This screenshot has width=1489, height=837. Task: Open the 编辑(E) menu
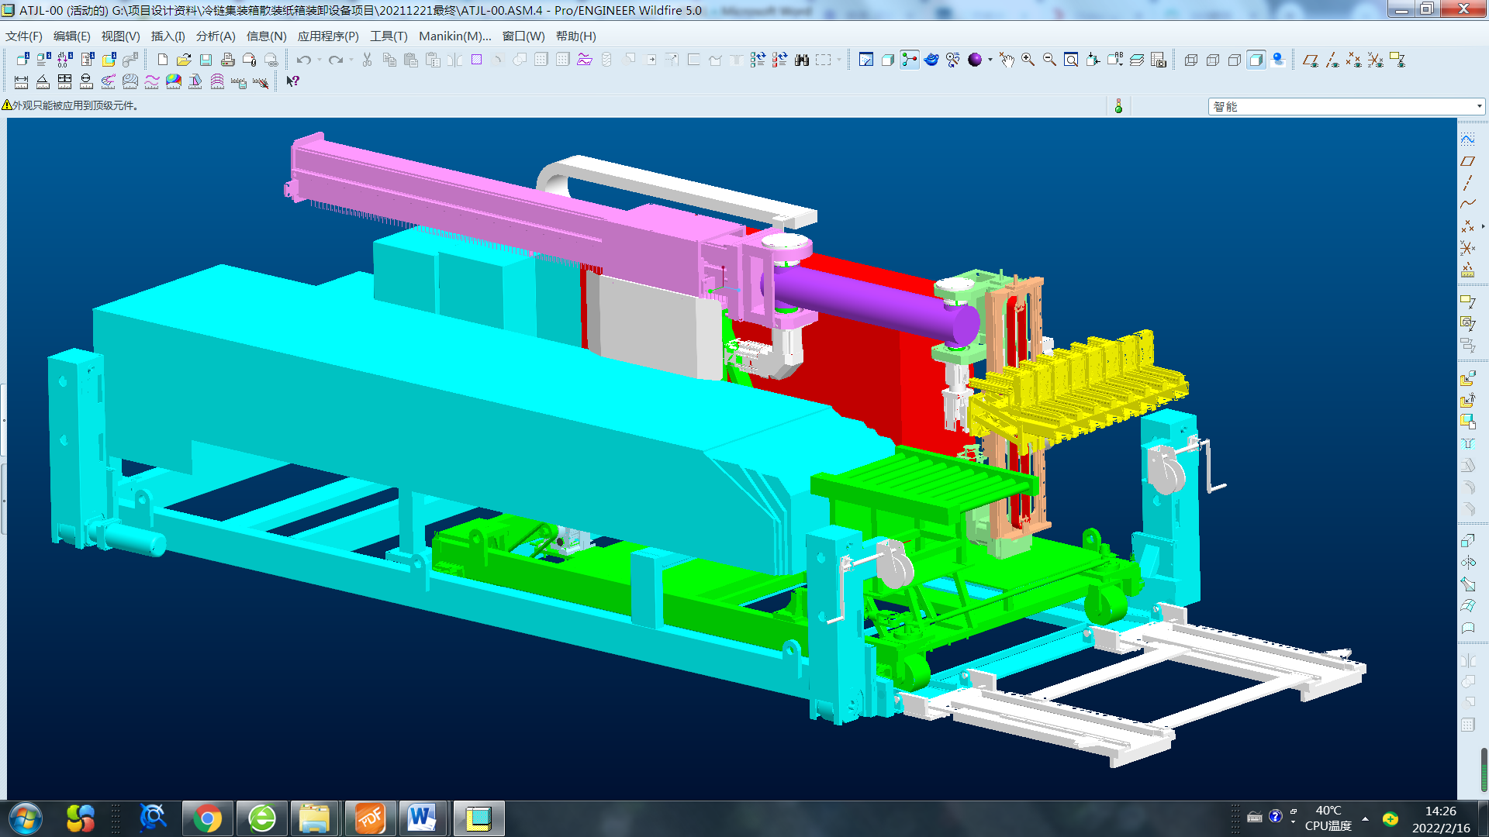click(x=72, y=36)
